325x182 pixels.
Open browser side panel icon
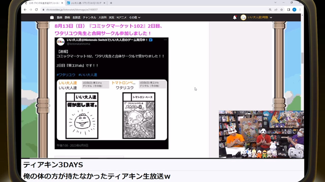(288, 10)
